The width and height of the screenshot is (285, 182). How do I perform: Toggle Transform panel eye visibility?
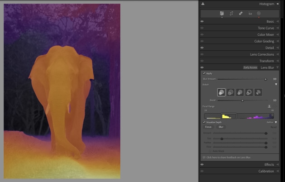tap(202, 61)
